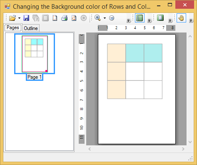Expand the Open file dropdown arrow
This screenshot has width=197, height=165.
[x=19, y=18]
